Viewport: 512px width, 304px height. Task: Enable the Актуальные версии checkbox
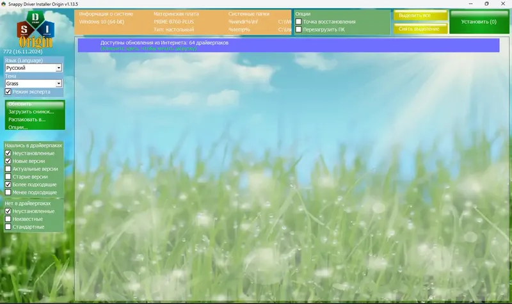click(8, 169)
